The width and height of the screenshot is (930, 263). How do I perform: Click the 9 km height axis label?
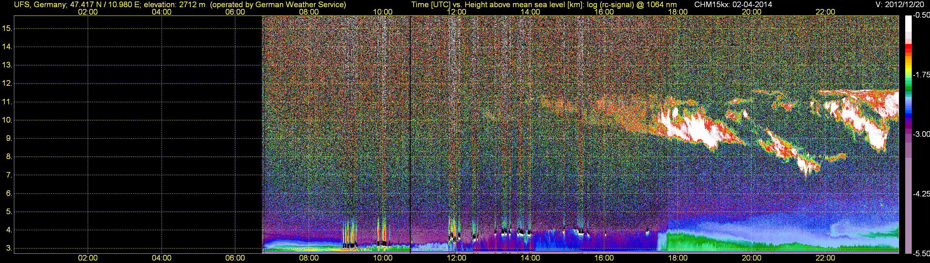pos(9,138)
